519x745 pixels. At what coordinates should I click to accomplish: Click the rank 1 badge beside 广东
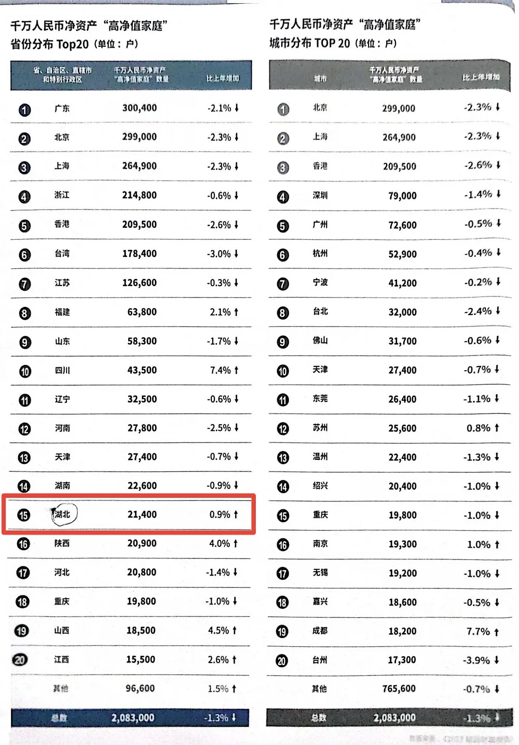pyautogui.click(x=24, y=110)
